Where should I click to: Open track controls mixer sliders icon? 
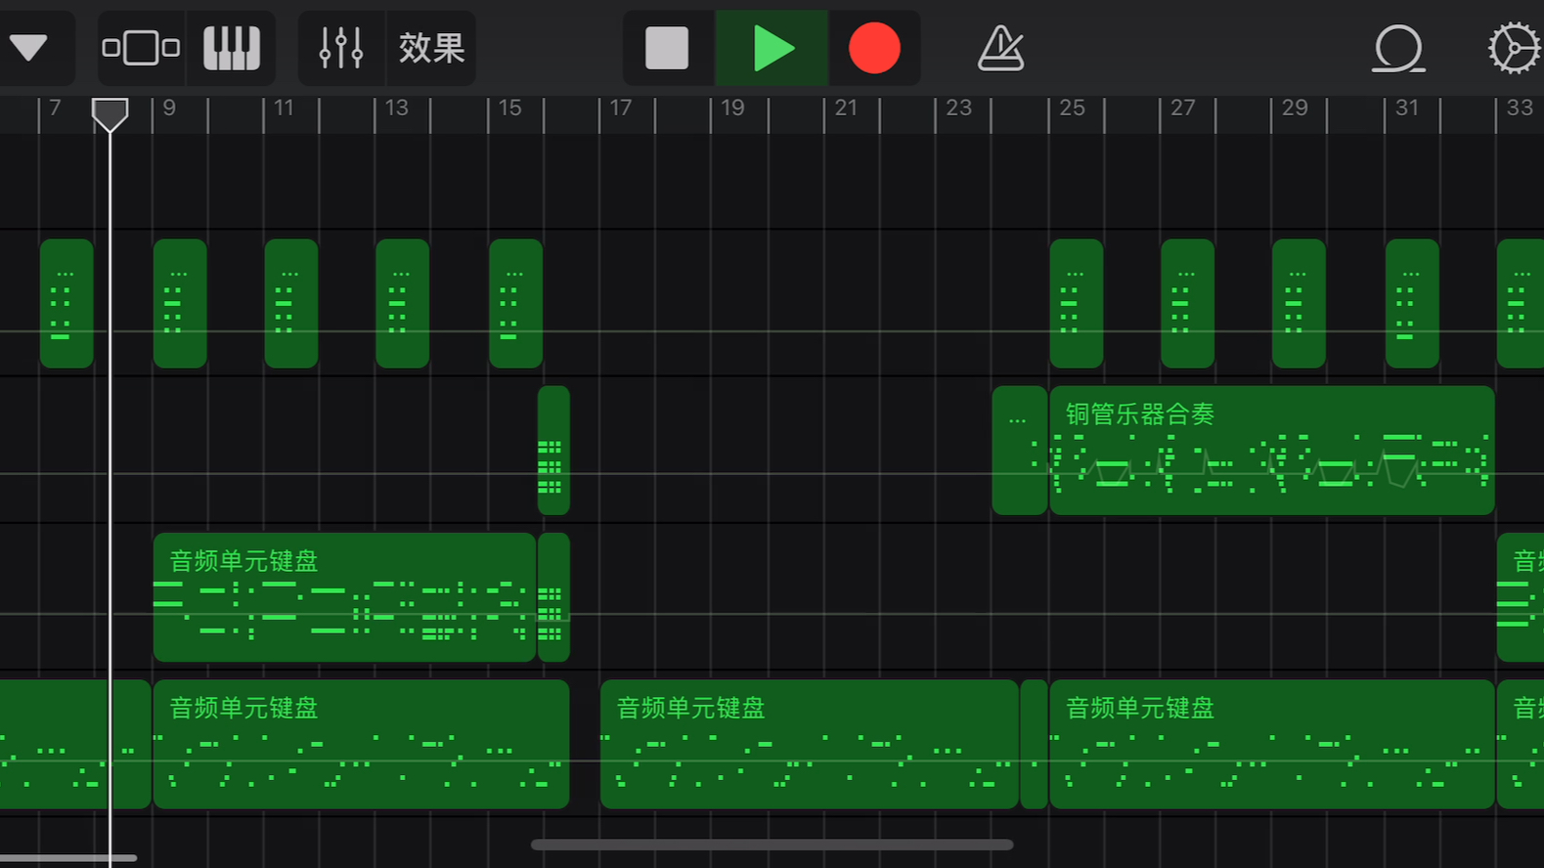coord(341,48)
